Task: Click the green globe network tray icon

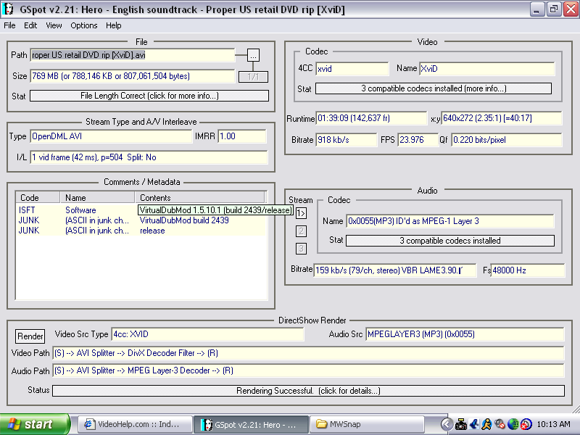Action: pos(513,424)
